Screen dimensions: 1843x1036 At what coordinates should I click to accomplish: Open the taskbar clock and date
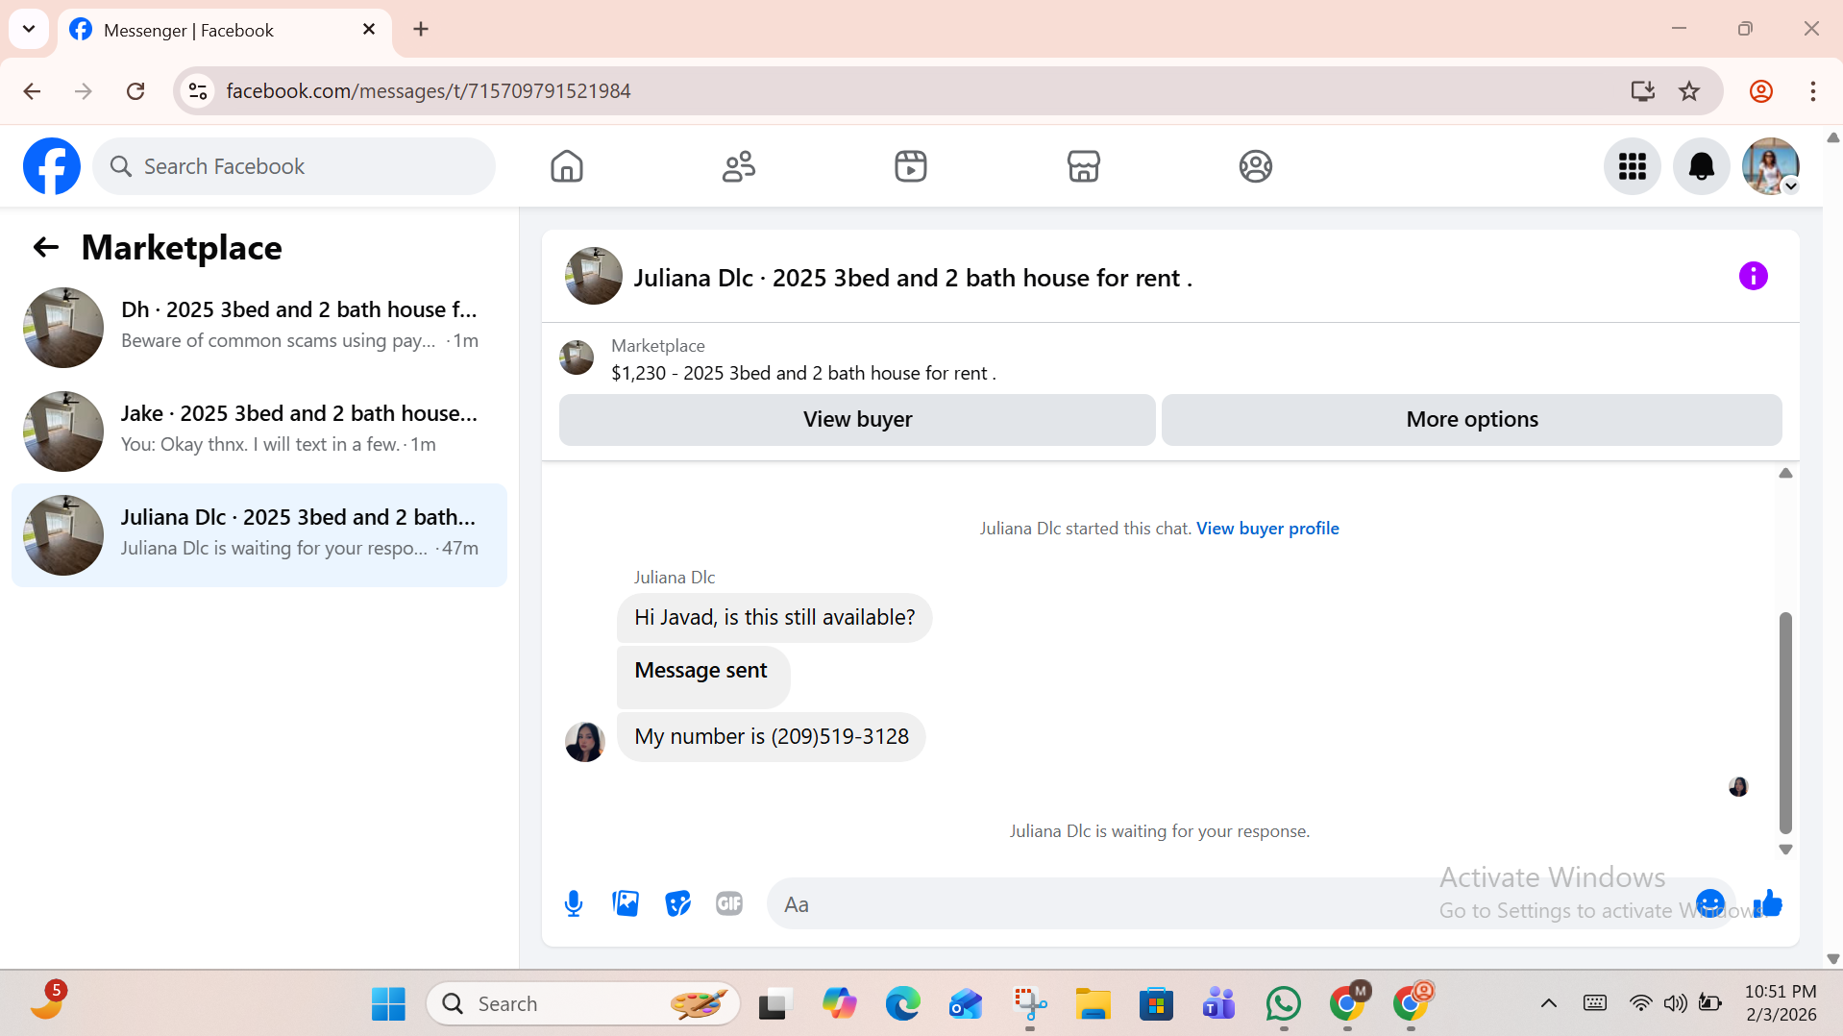(1781, 1003)
